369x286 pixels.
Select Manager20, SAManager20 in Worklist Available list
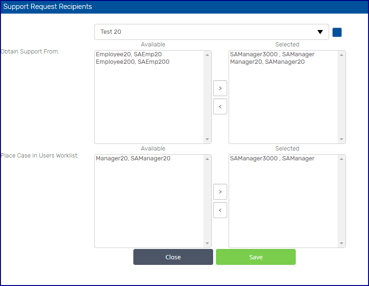[x=133, y=158]
